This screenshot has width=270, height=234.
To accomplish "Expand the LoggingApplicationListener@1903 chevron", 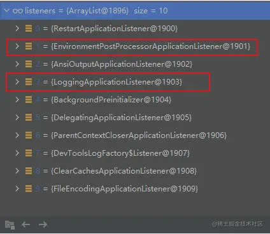I will [17, 82].
